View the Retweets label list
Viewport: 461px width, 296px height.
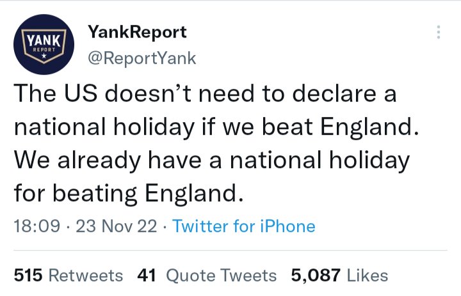tap(86, 276)
